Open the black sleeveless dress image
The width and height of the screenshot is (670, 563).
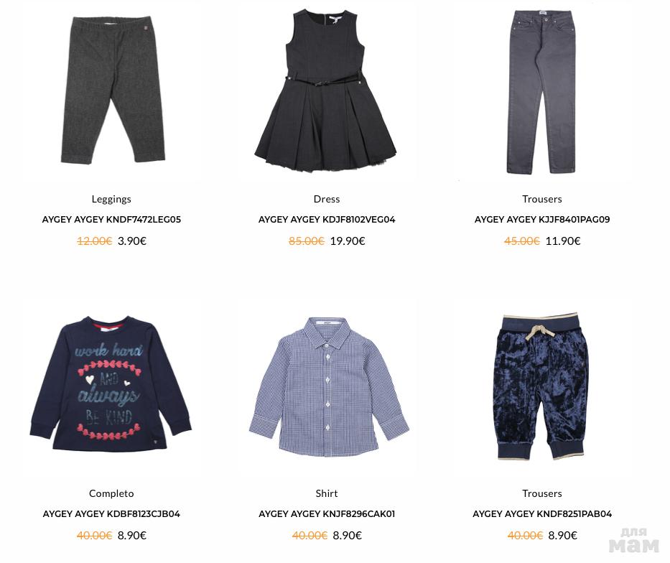click(x=325, y=90)
